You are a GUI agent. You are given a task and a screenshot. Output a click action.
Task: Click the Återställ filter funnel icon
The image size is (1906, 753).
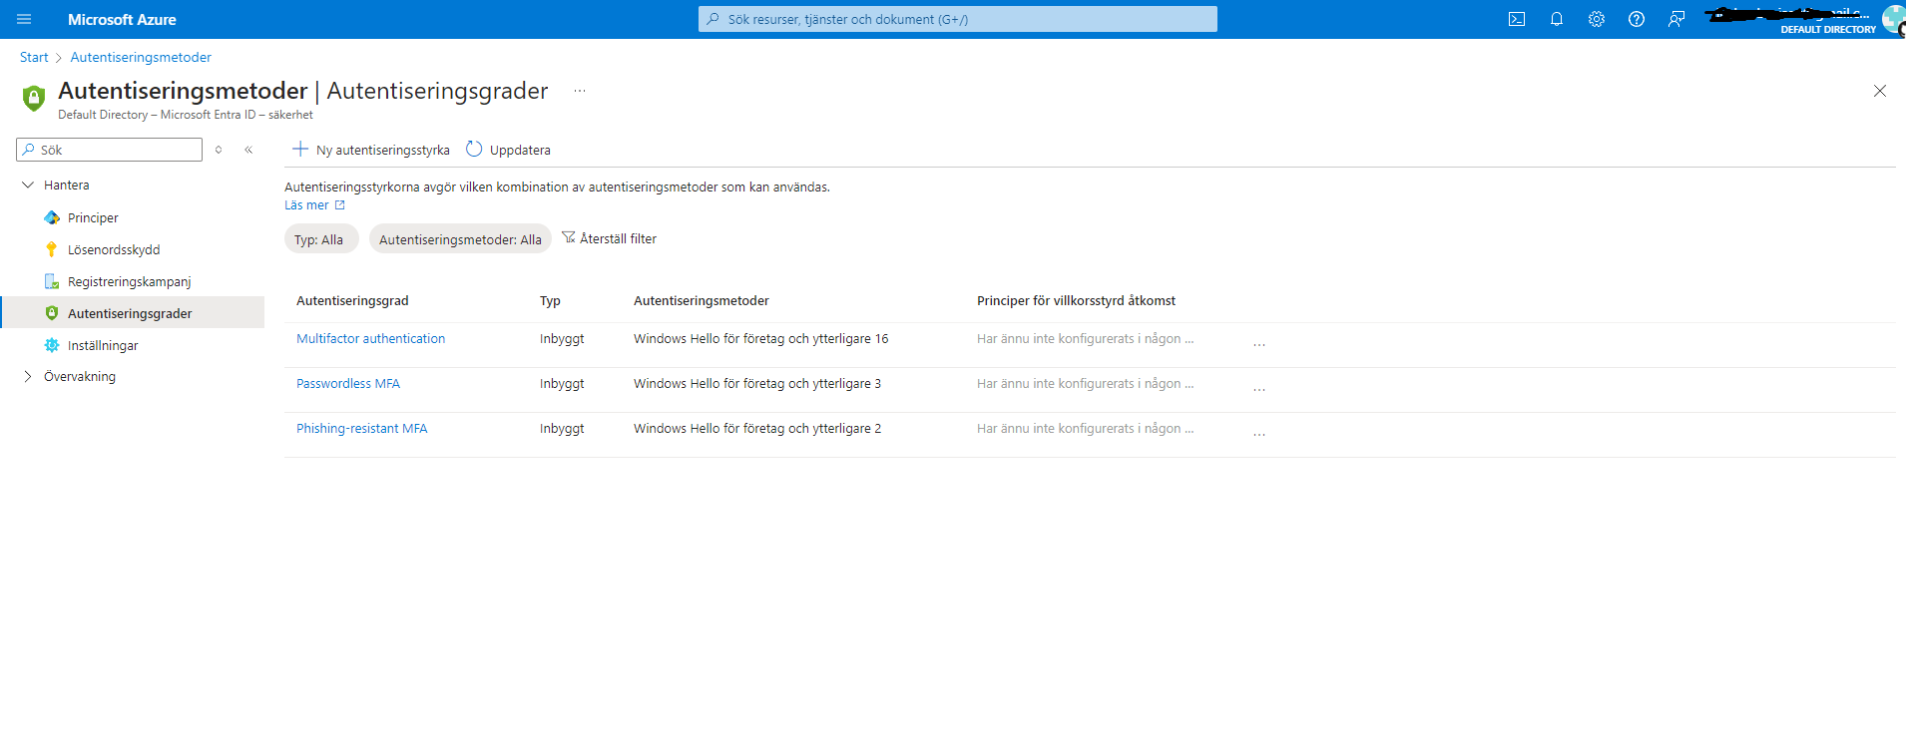point(569,237)
